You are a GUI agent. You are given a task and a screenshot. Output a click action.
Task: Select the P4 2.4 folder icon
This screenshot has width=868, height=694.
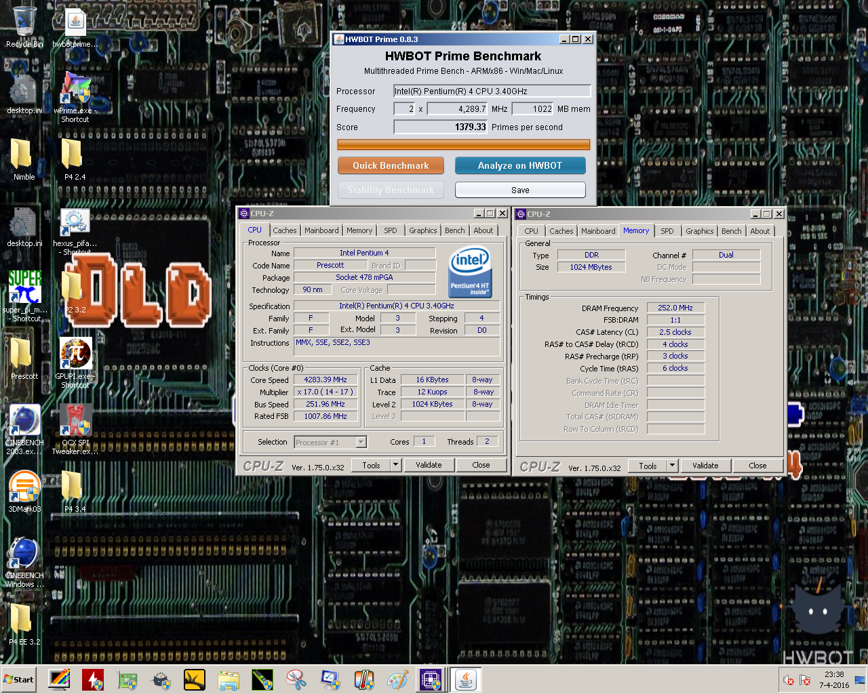coord(75,159)
